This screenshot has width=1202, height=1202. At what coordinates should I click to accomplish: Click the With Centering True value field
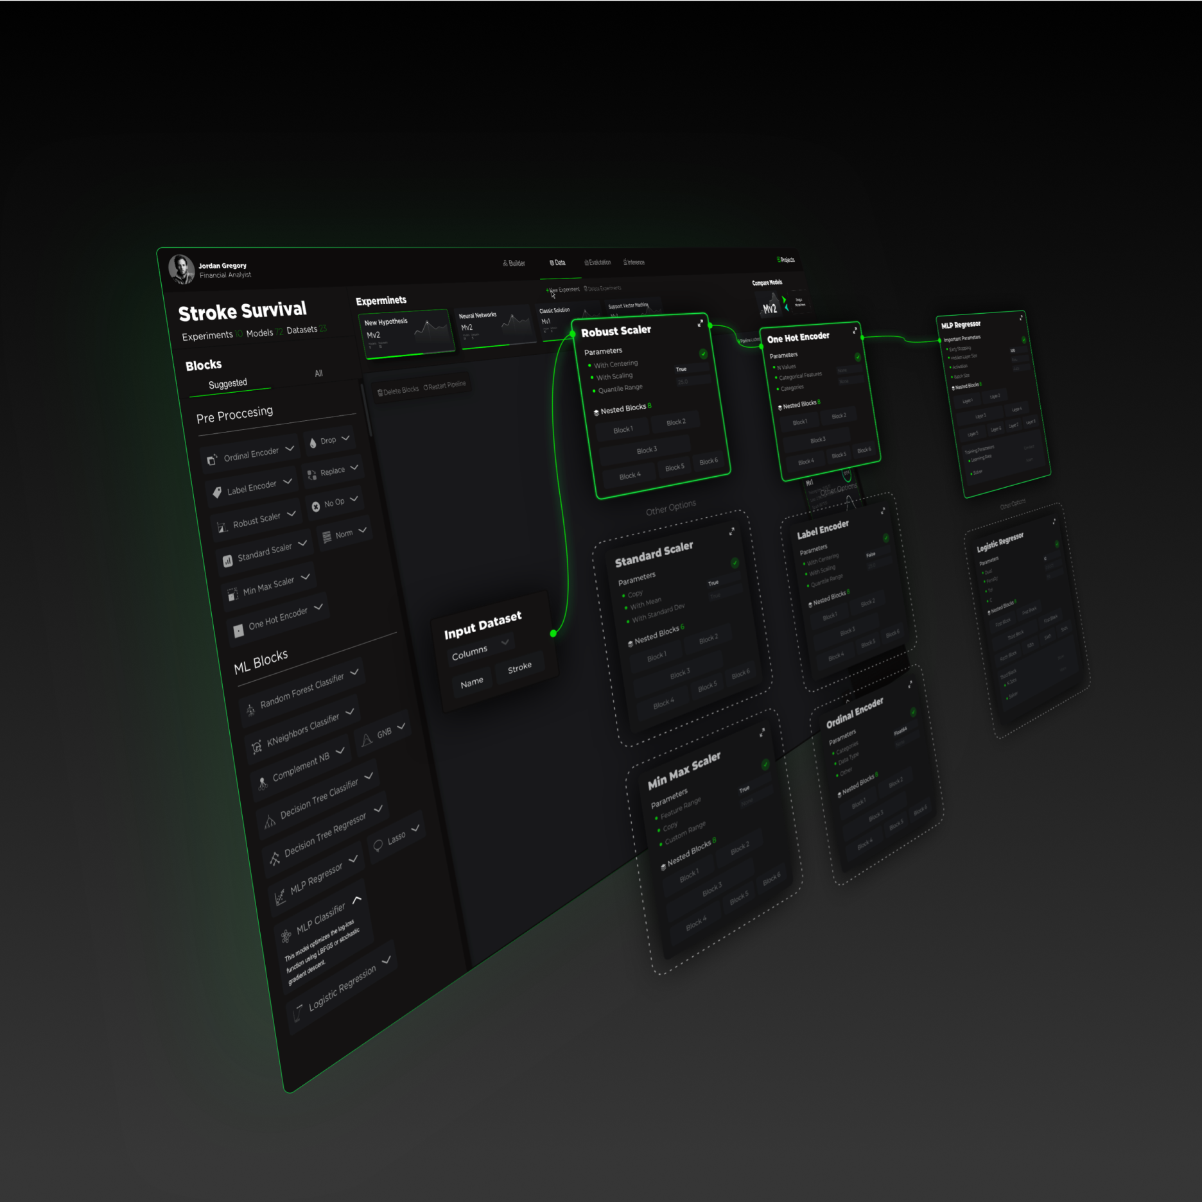pyautogui.click(x=691, y=368)
